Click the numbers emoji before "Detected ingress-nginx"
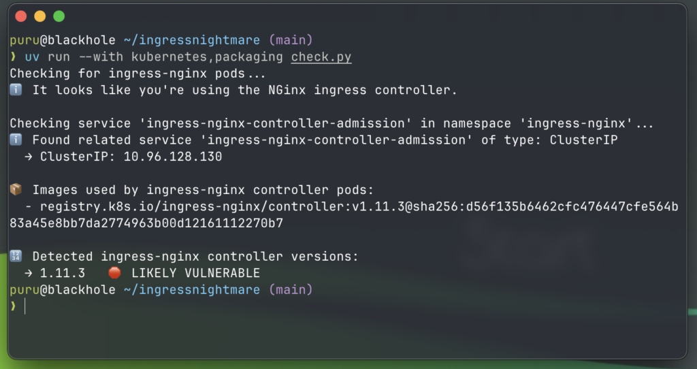The image size is (697, 369). (16, 257)
